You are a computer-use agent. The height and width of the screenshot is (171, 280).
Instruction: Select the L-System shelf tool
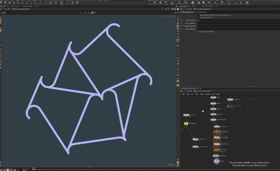coord(68,3)
